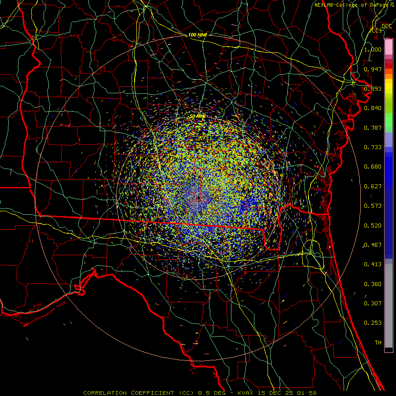Click the 0.573 legend value
The width and height of the screenshot is (396, 396).
point(373,205)
